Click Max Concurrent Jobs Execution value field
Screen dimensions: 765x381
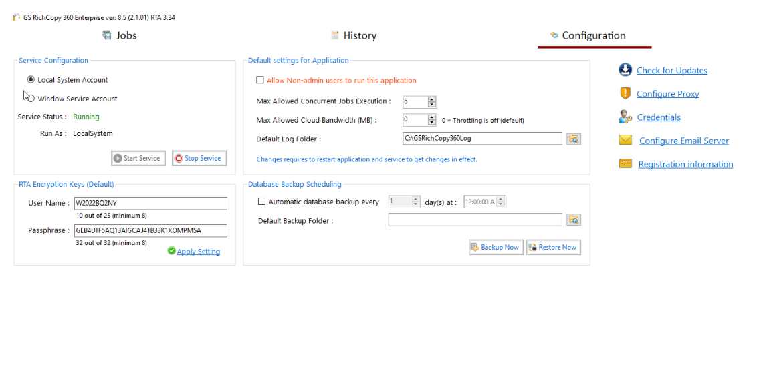[x=415, y=101]
